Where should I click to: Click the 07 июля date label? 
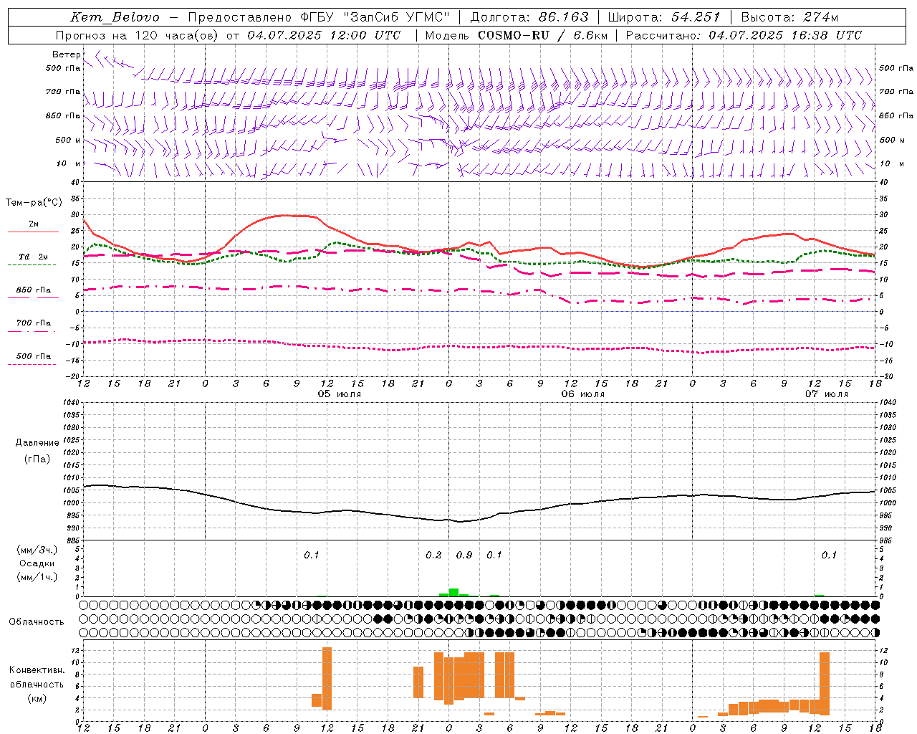point(827,394)
